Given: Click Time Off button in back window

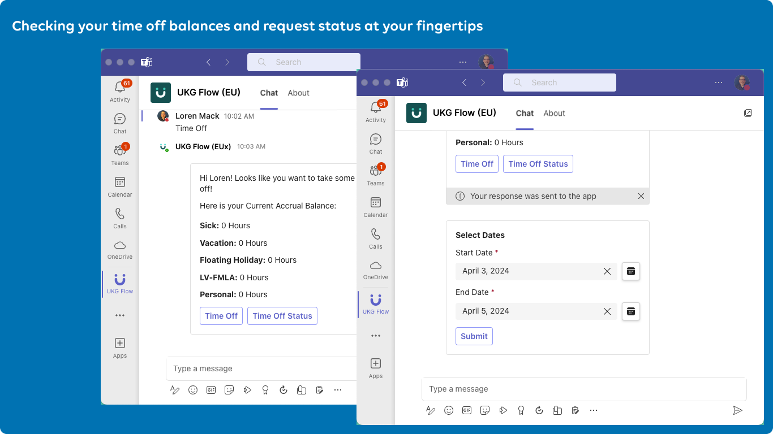Looking at the screenshot, I should [x=221, y=316].
